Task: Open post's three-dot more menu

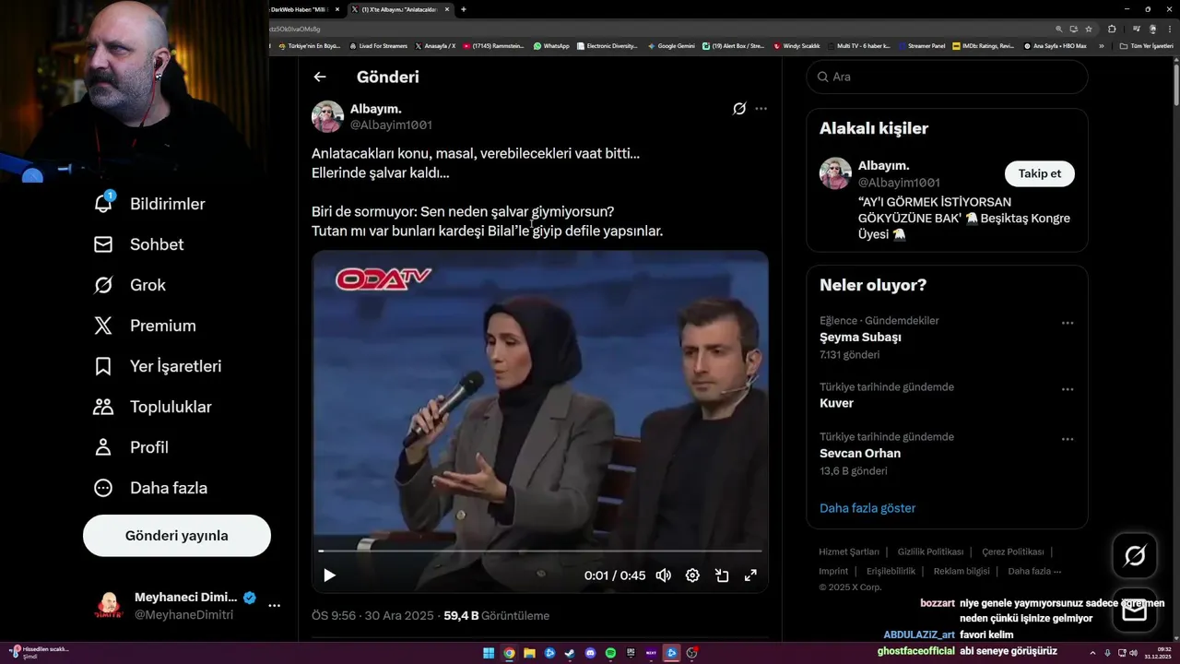Action: [x=761, y=109]
